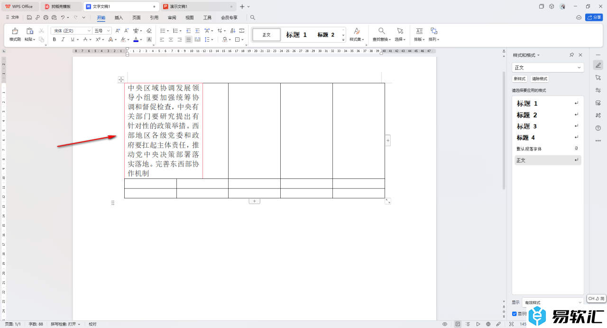Select 标题 3 in the styles list
The width and height of the screenshot is (607, 328).
(x=548, y=126)
